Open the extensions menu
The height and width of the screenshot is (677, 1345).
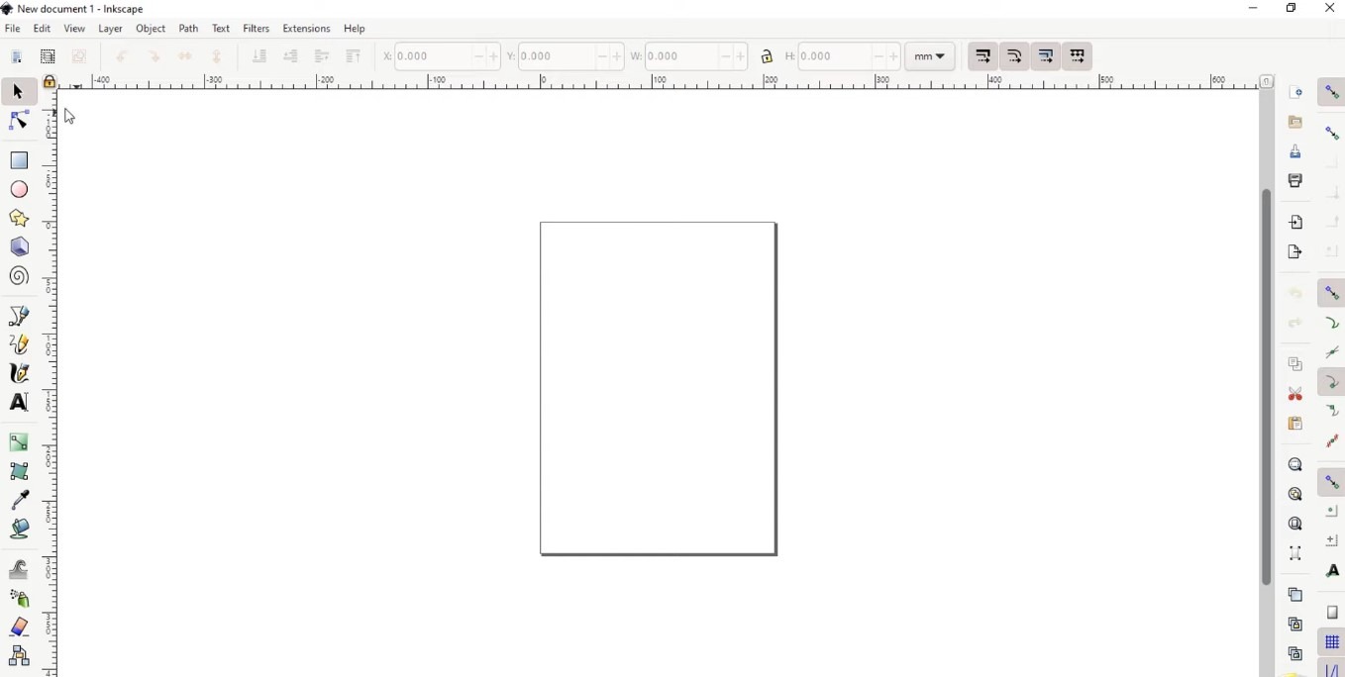(306, 30)
